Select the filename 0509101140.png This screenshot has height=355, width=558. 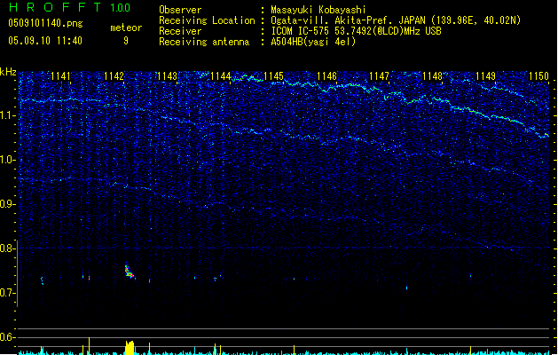click(45, 23)
